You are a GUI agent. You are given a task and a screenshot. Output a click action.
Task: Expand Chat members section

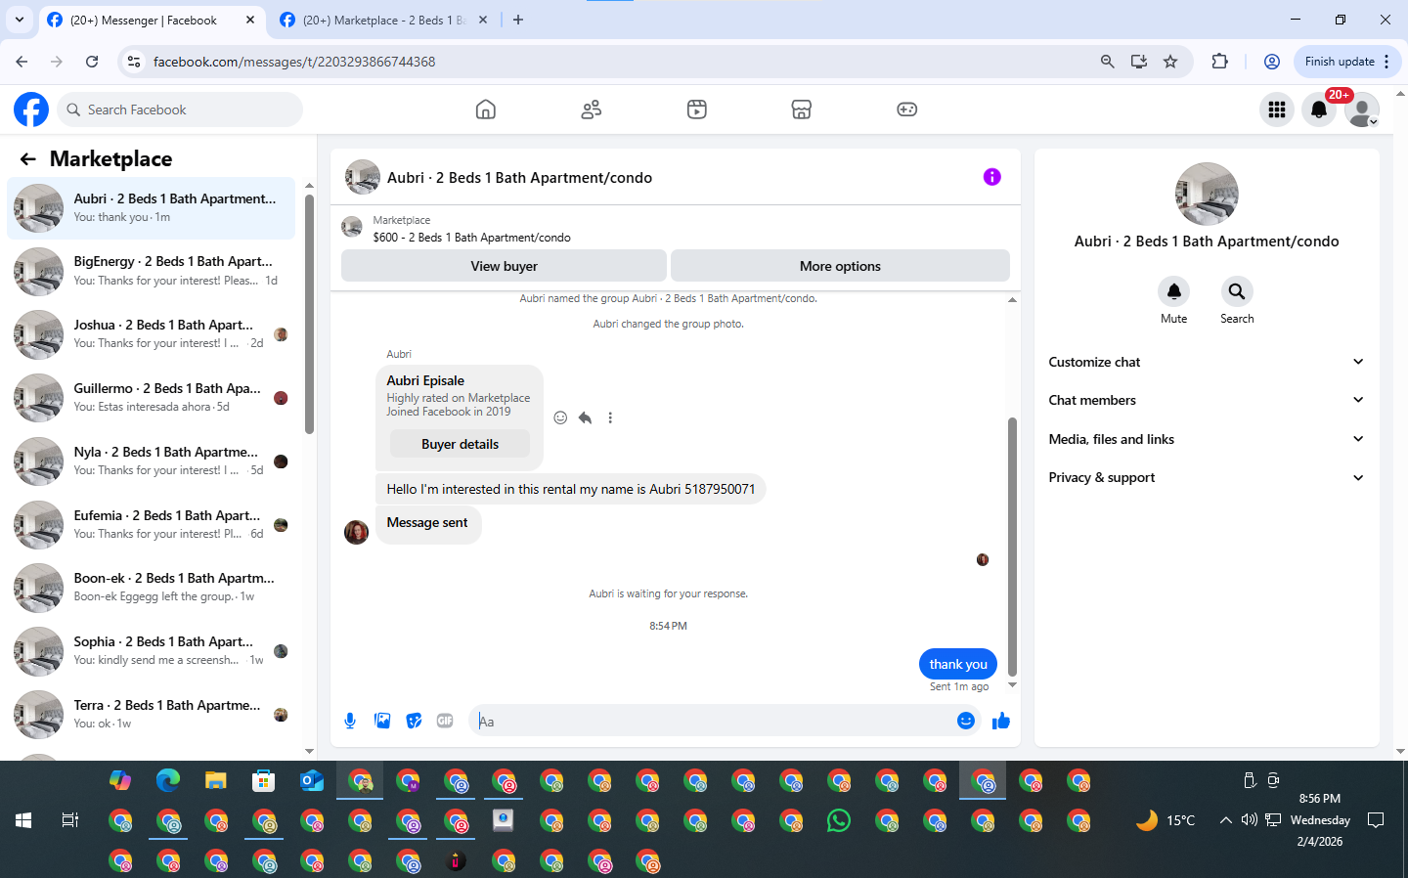click(x=1206, y=400)
